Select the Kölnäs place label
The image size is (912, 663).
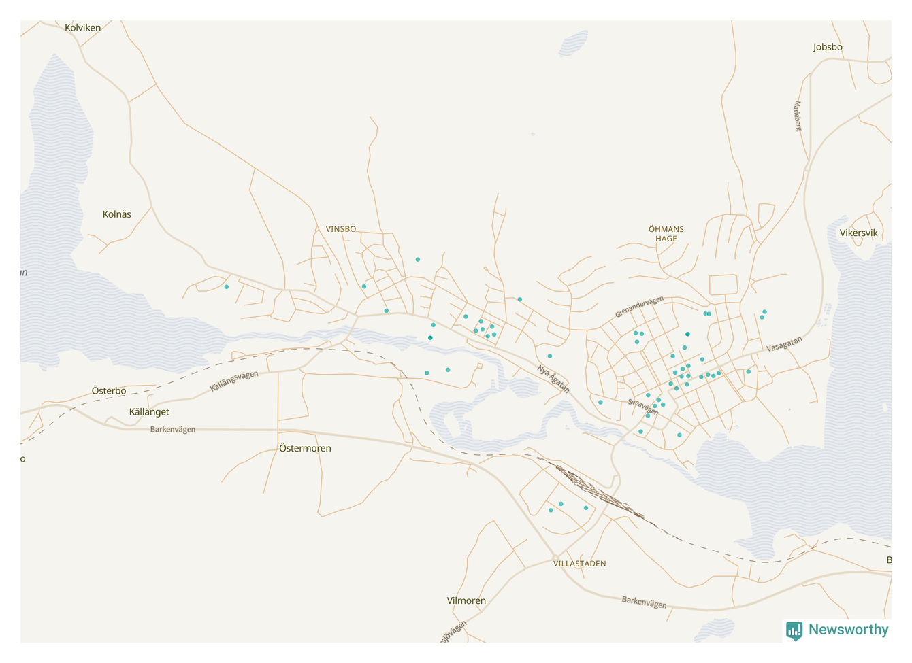(116, 214)
